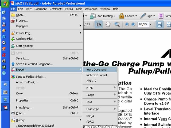Open the Advanced menu
The image size is (171, 128).
[x=91, y=9]
